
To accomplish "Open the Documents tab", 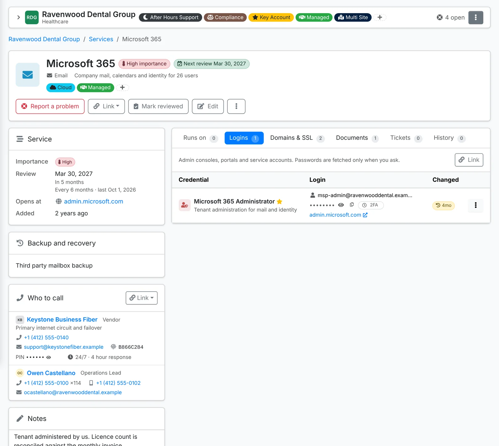I will click(x=357, y=138).
